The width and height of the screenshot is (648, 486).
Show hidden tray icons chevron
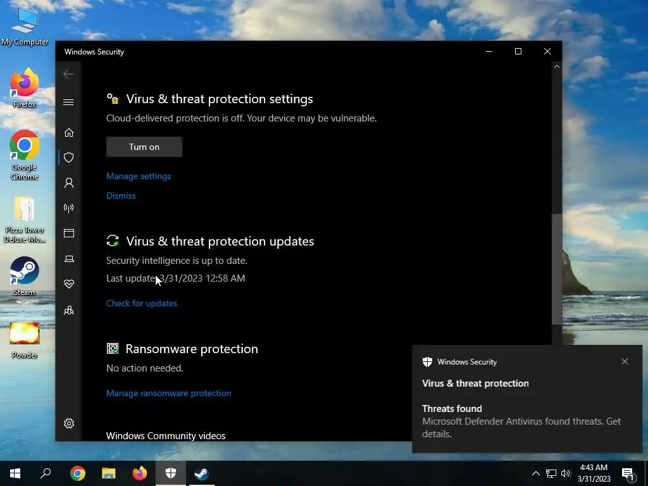click(x=535, y=473)
